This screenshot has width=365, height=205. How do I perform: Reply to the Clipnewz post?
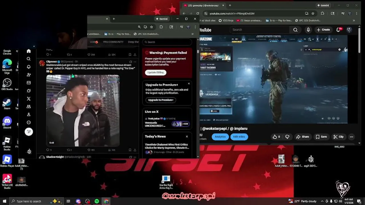(48, 150)
